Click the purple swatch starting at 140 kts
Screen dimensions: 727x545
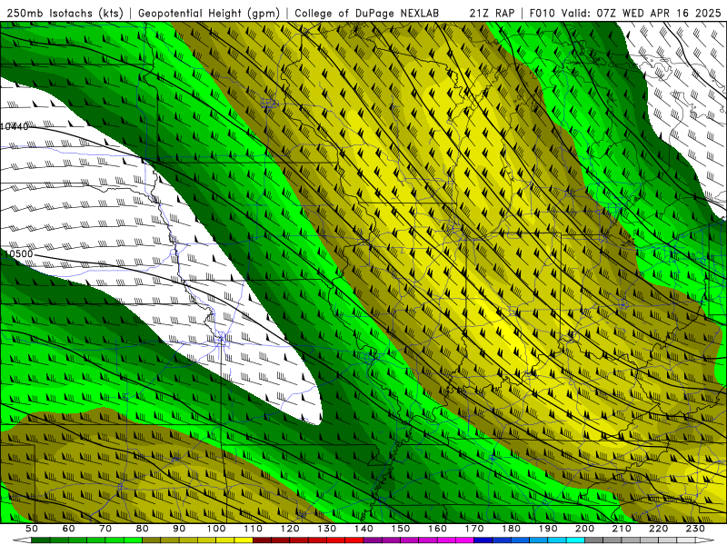coord(373,540)
